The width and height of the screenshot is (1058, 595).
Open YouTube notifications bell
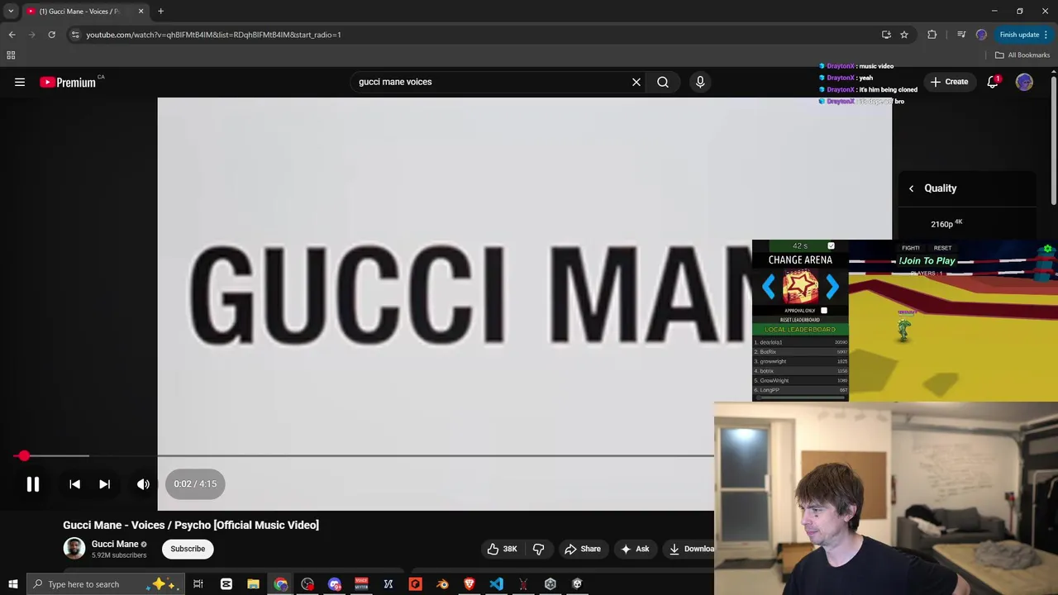(993, 82)
